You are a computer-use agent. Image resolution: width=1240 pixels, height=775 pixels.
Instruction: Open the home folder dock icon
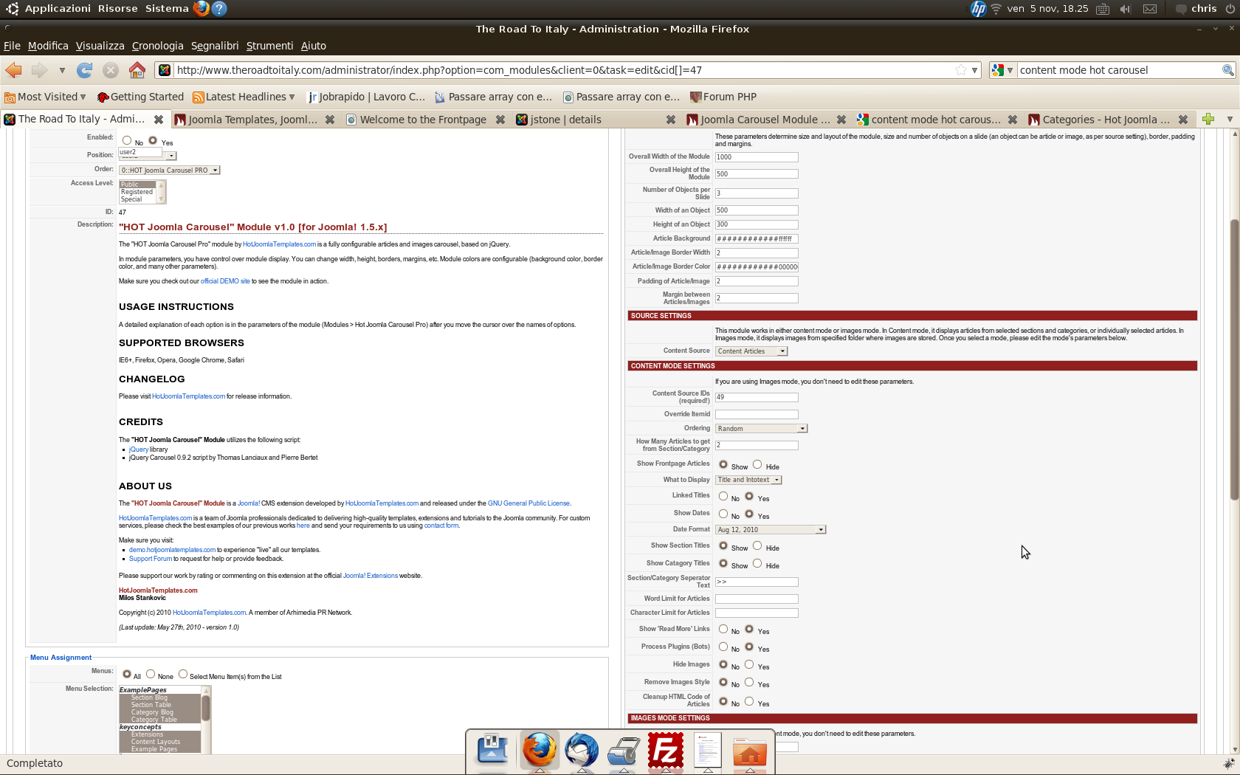click(x=750, y=751)
